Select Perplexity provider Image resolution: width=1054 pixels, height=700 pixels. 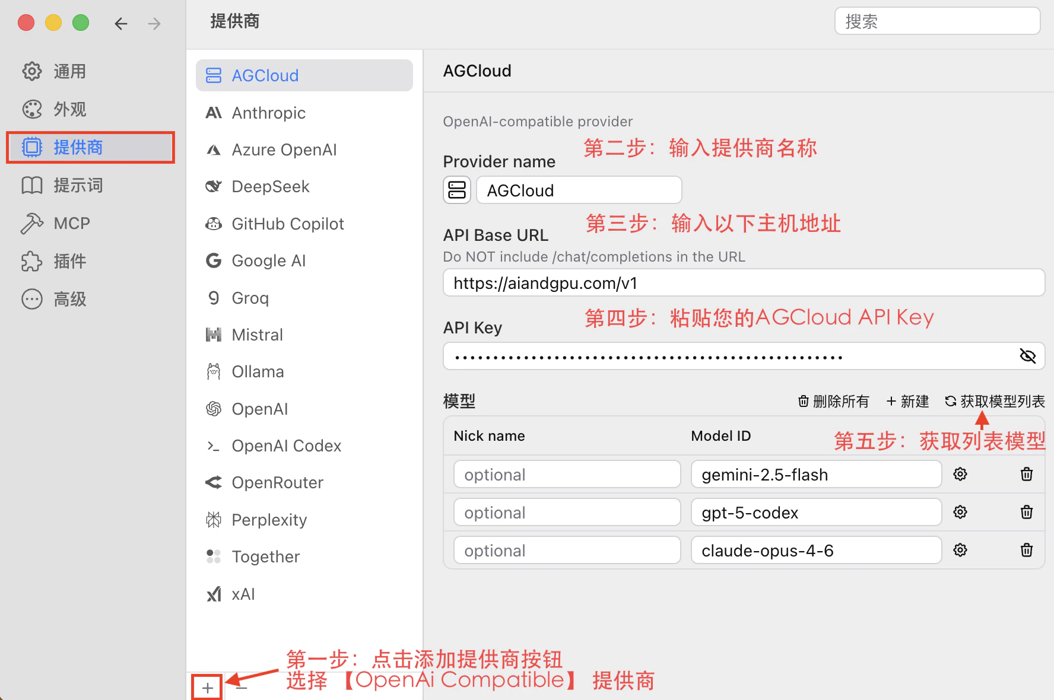(304, 520)
